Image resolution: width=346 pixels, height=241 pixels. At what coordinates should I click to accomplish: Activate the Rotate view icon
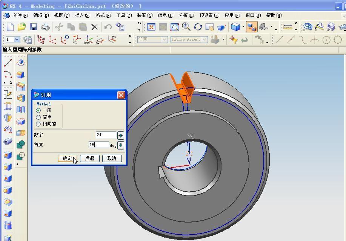(x=198, y=27)
